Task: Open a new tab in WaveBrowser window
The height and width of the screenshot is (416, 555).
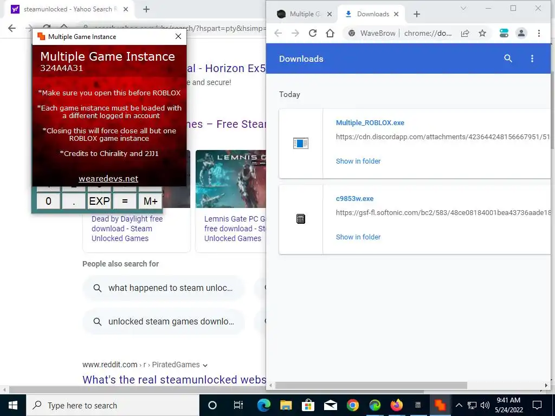Action: click(x=417, y=14)
